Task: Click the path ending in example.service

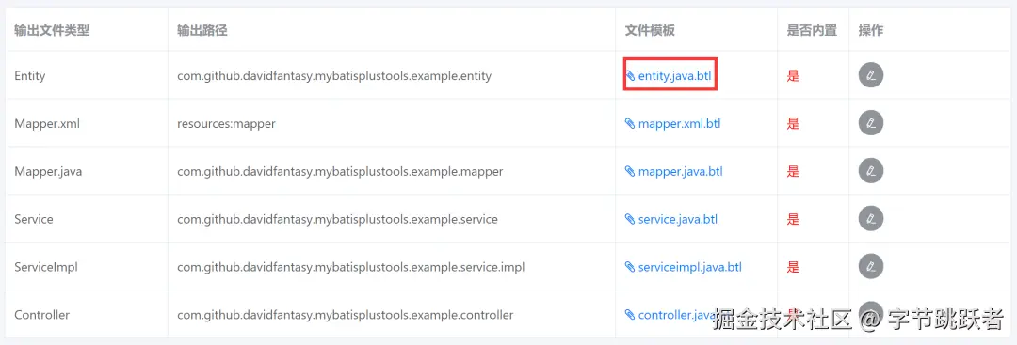Action: (x=337, y=219)
